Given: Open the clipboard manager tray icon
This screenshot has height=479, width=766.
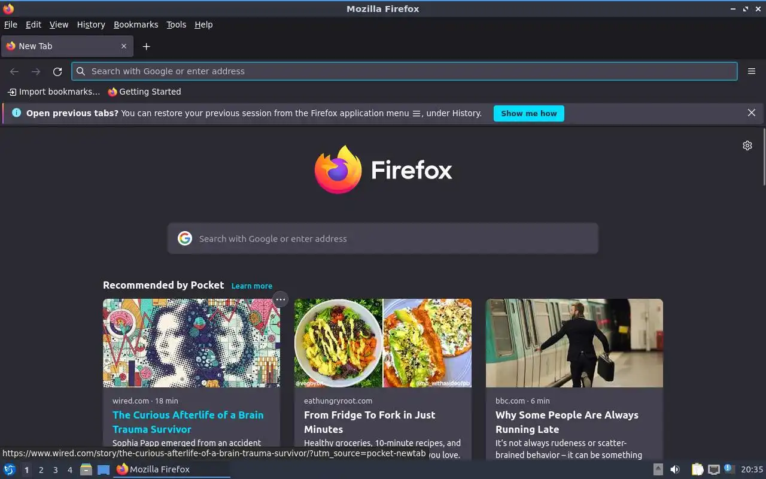Looking at the screenshot, I should tap(697, 469).
